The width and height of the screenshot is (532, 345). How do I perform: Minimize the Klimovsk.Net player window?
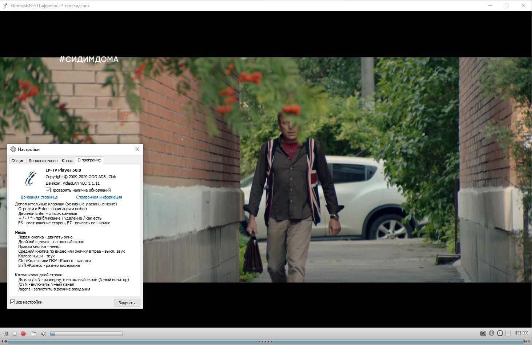tap(490, 5)
